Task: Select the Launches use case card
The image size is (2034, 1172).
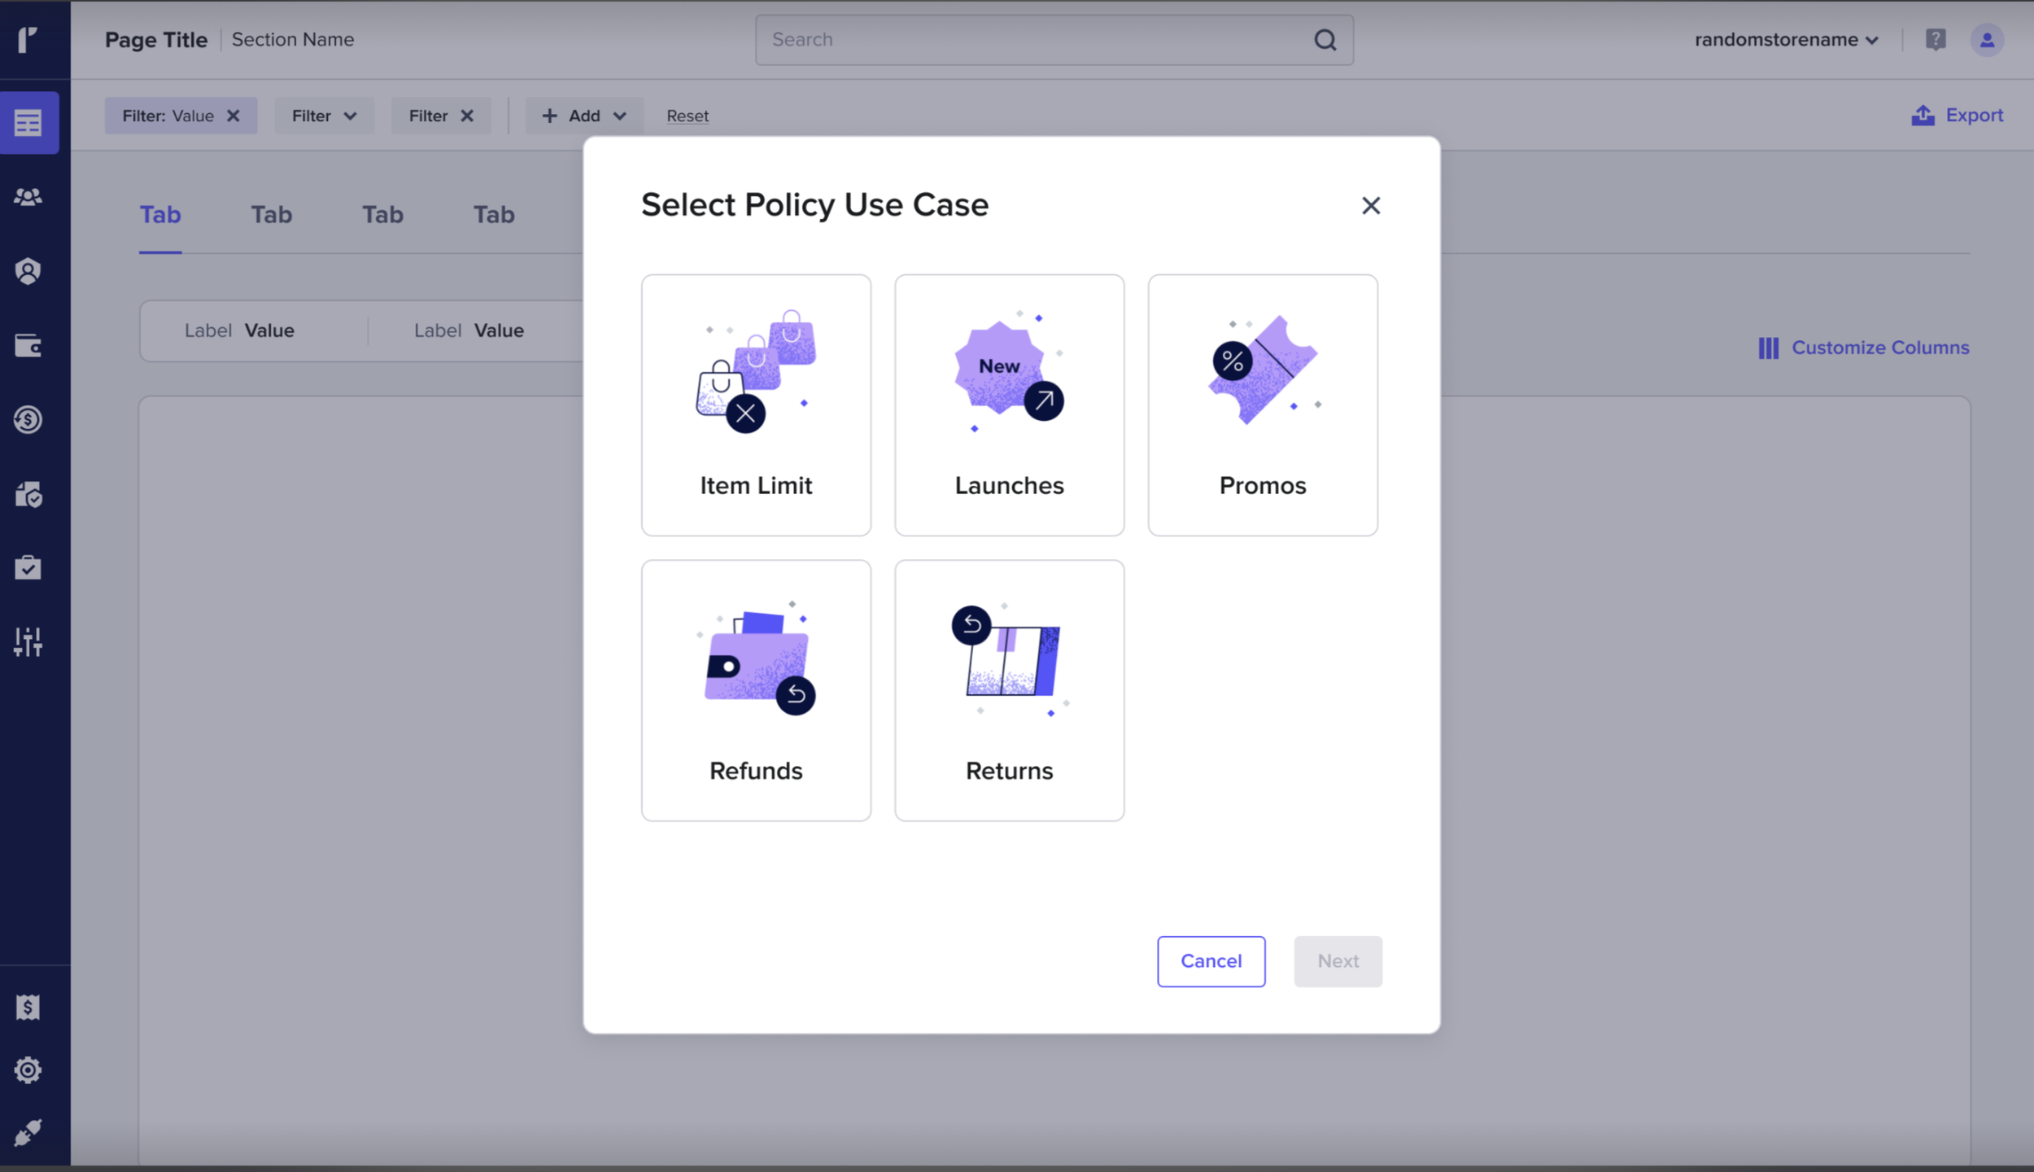Action: point(1009,405)
